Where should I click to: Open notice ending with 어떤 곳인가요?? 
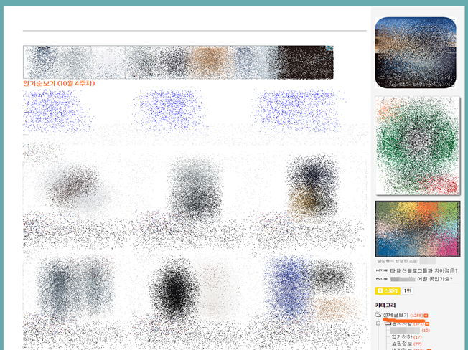click(x=421, y=279)
